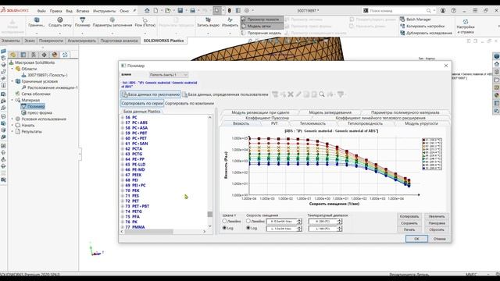
Task: Click Copy settings (Копировать настройки) in ribbon
Action: point(422,26)
